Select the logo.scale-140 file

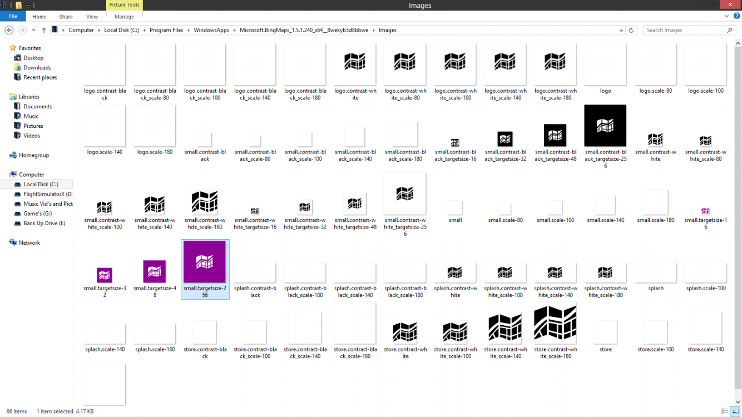(x=105, y=130)
